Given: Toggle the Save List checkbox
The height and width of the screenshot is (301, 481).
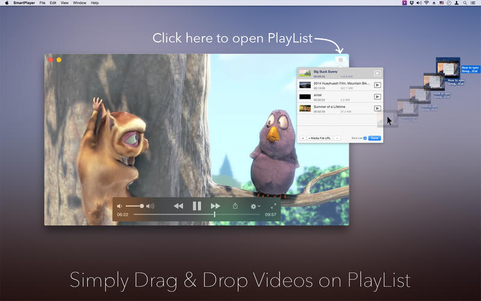Looking at the screenshot, I should [365, 138].
